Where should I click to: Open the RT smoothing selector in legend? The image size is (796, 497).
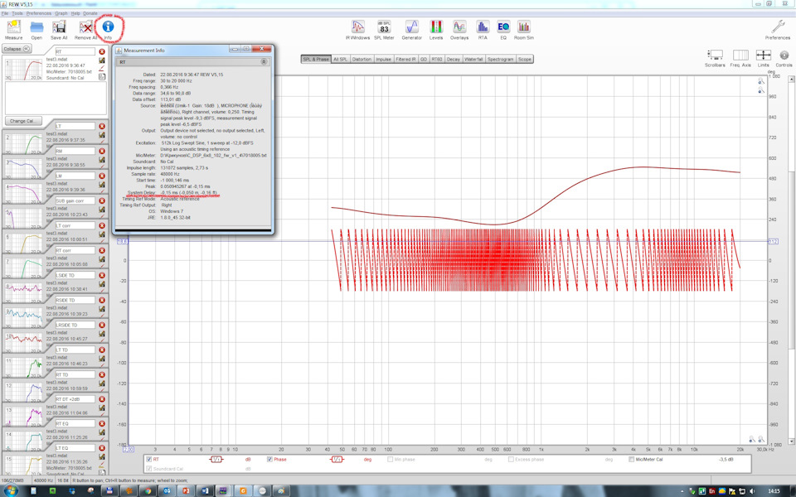tap(216, 460)
